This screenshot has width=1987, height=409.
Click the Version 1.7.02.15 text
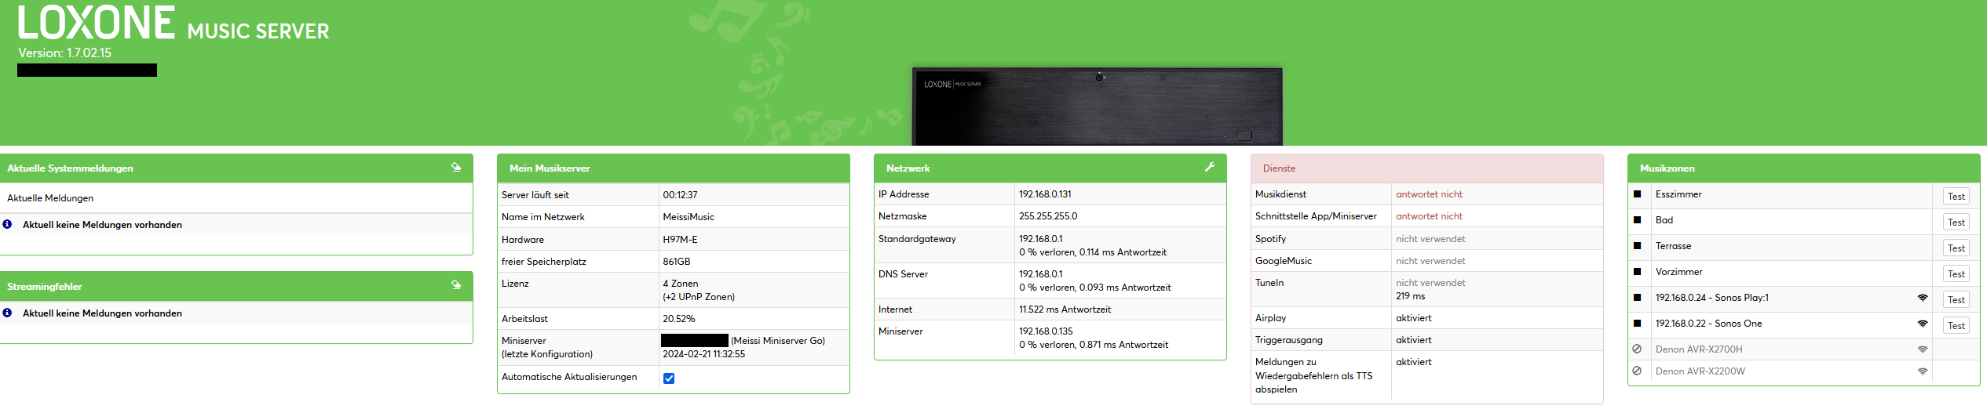click(65, 53)
